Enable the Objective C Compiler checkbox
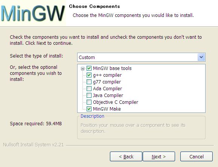Screen dimensions: 218x167 pos(89,102)
